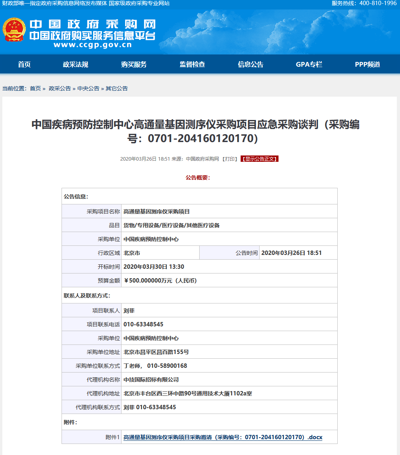
Task: Select the 公告时间 value 2020年03月26日 18:51
Action: point(292,253)
